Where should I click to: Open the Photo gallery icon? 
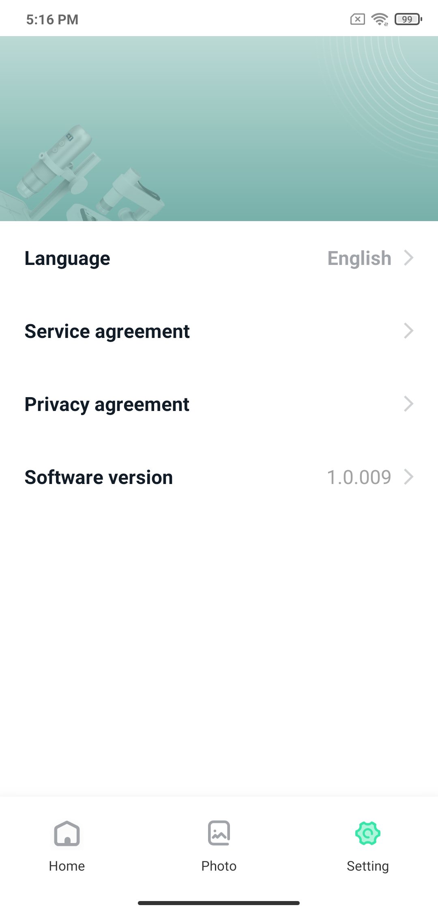pyautogui.click(x=219, y=833)
